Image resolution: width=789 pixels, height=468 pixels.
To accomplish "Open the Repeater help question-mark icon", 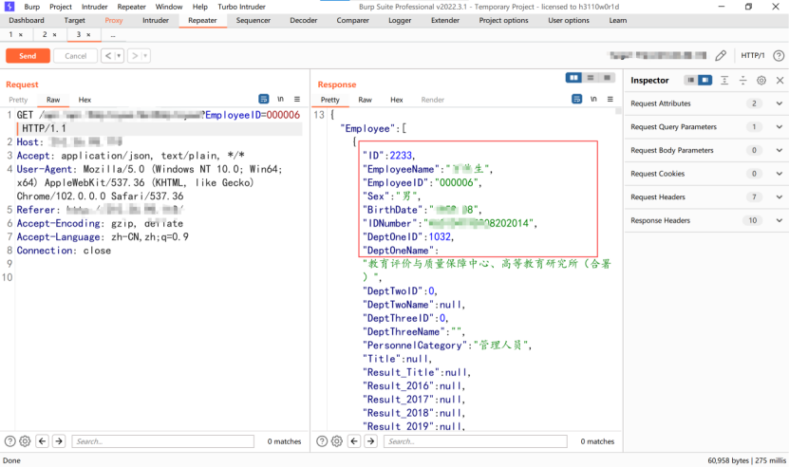I will point(779,55).
